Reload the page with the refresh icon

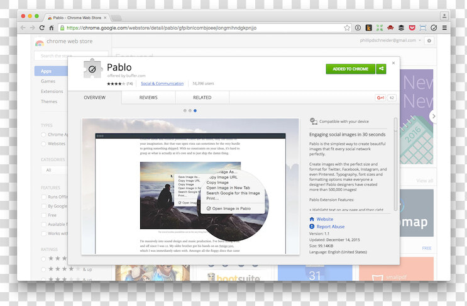[x=42, y=28]
